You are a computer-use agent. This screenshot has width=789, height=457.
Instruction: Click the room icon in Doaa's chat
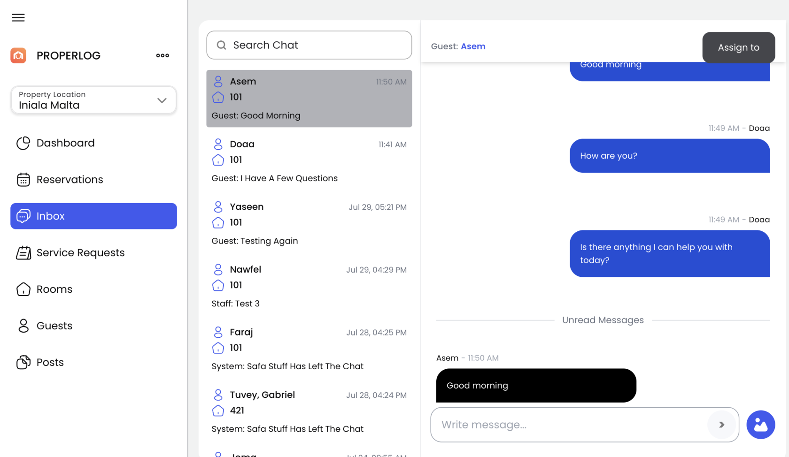(x=218, y=160)
